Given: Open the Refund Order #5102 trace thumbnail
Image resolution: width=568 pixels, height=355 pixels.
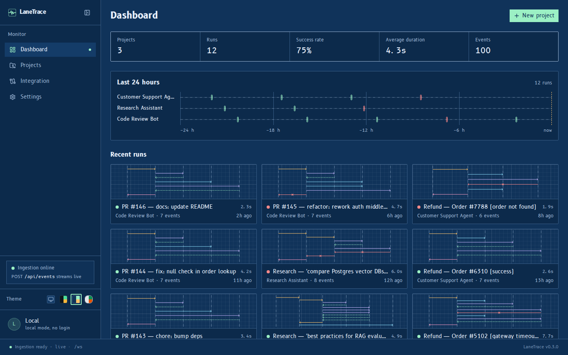Looking at the screenshot, I should (x=485, y=311).
